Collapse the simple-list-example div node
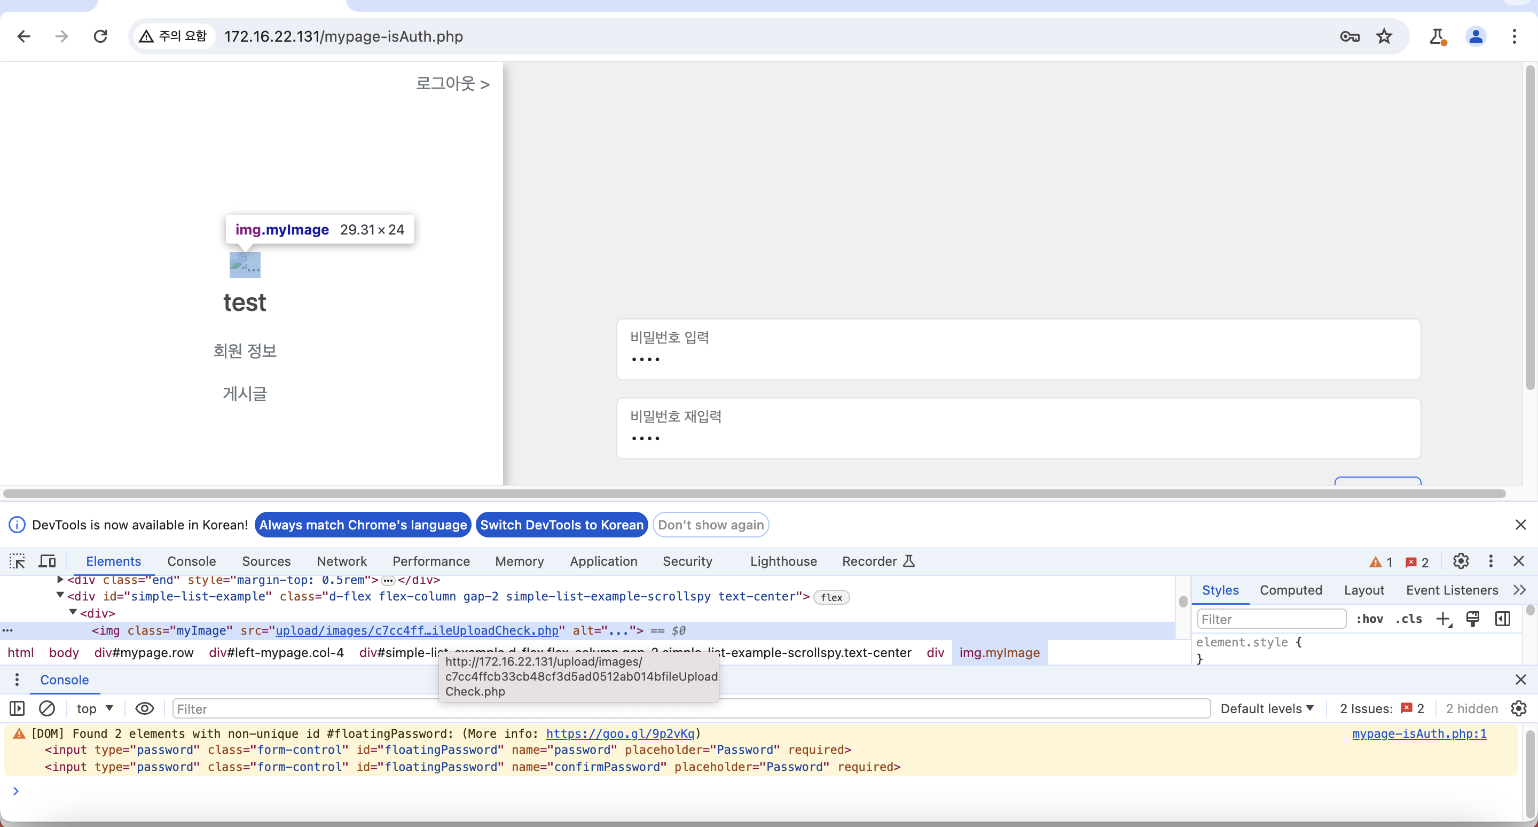Screen dimensions: 1538x827 pyautogui.click(x=60, y=595)
